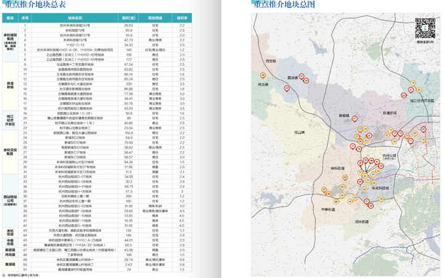This screenshot has height=278, width=444.
Task: Click orange map marker number 43
Action: tap(355, 198)
